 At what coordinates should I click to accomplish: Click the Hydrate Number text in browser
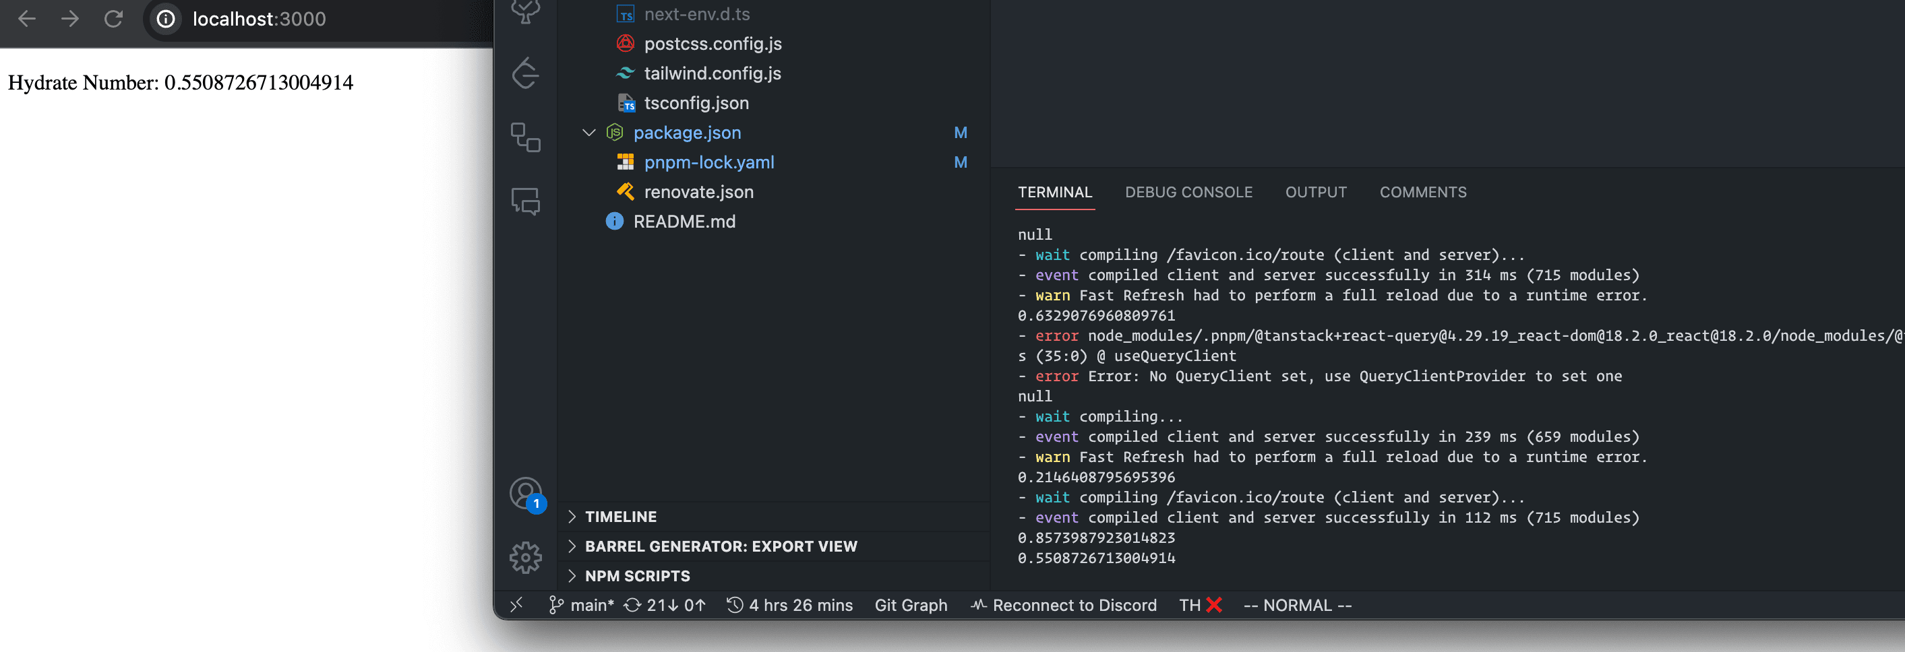[x=181, y=82]
